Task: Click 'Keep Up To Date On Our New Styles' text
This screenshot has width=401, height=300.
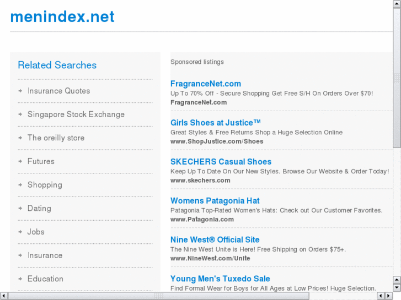Action: (x=280, y=171)
